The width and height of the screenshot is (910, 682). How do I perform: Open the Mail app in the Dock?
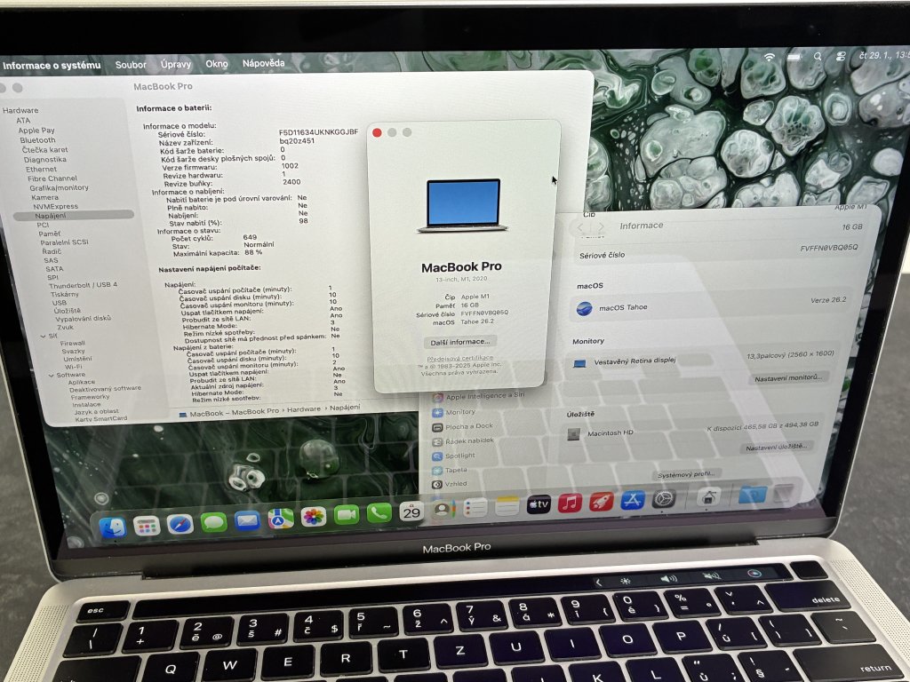tap(247, 520)
